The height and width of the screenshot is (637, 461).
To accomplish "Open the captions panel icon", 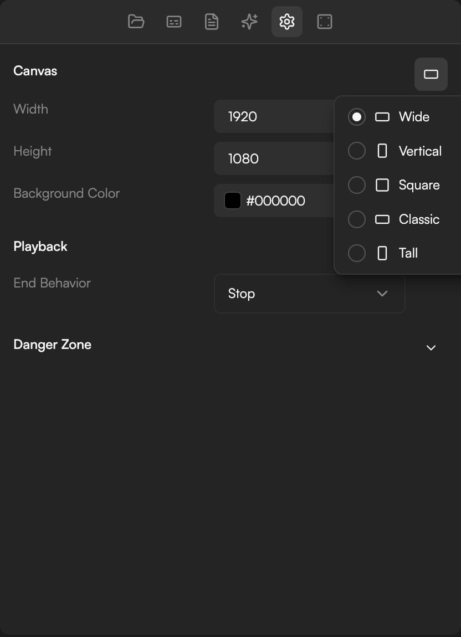I will click(174, 22).
